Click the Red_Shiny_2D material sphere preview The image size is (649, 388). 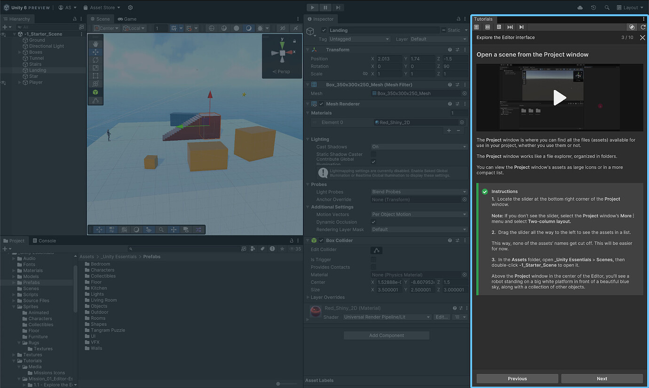[x=315, y=311]
